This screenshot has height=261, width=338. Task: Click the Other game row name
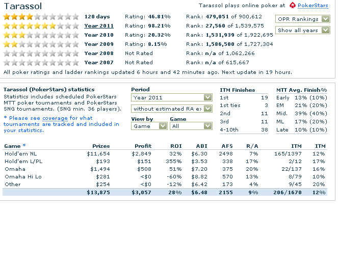(13, 184)
